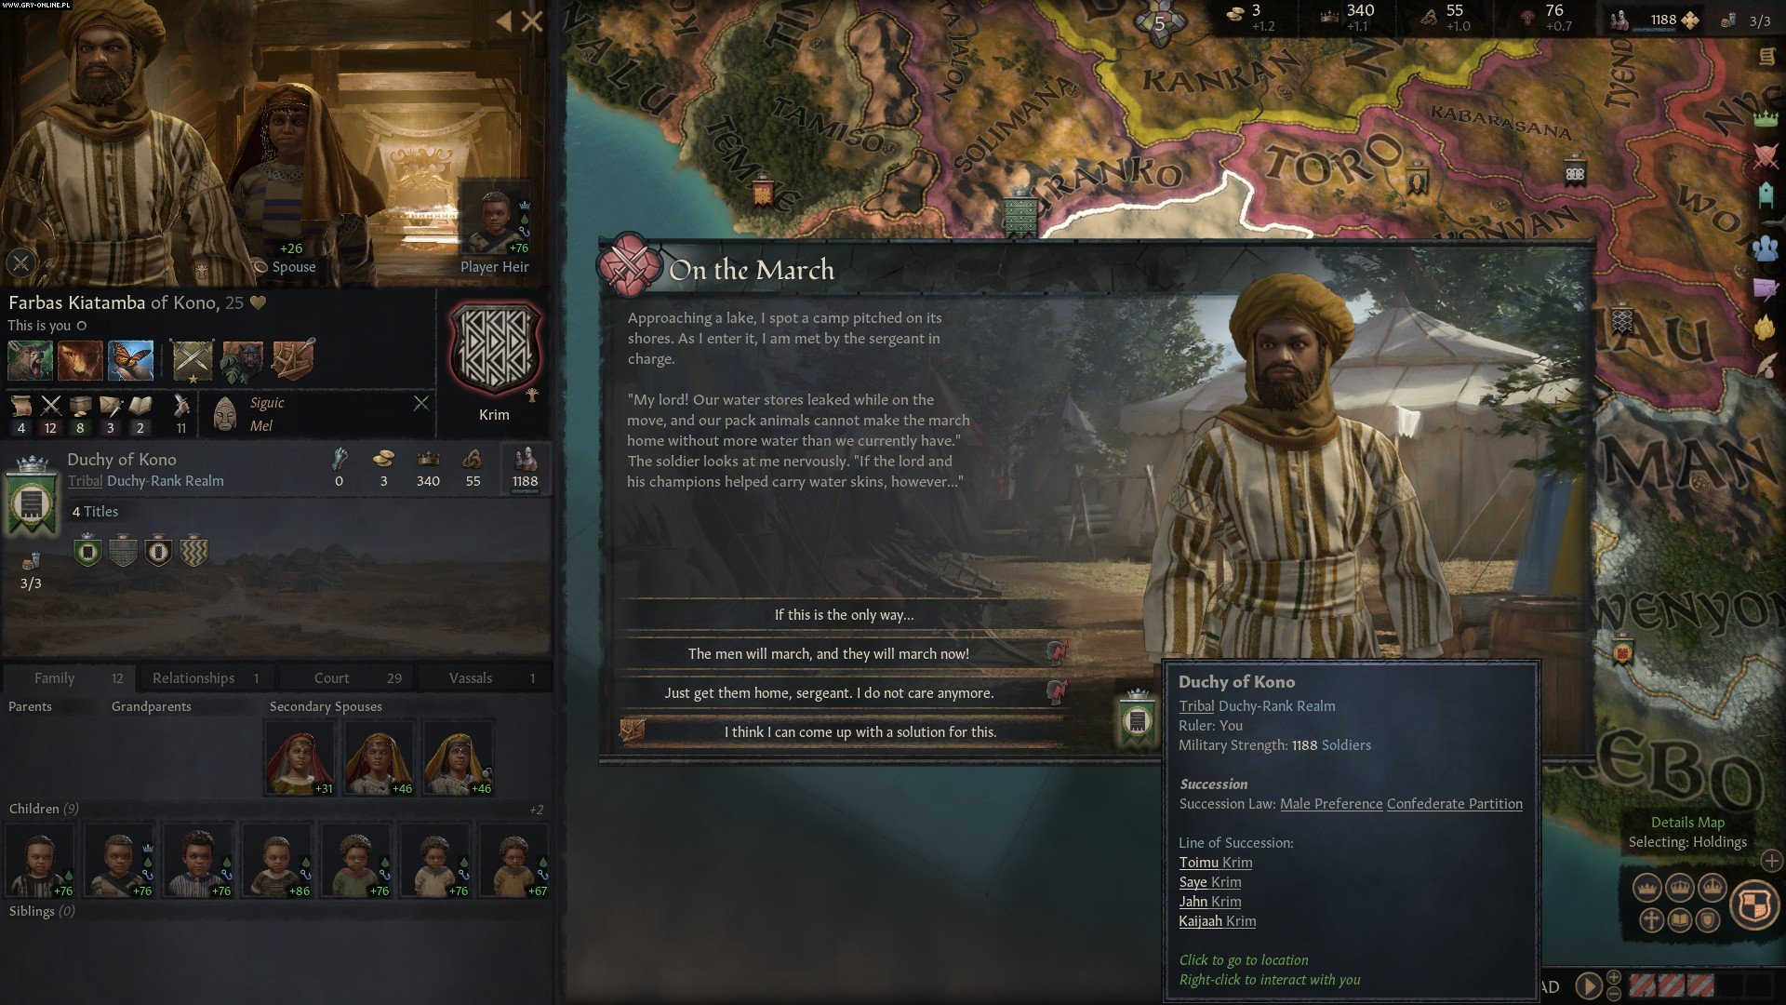Image resolution: width=1786 pixels, height=1005 pixels.
Task: Click the butterfly trait icon
Action: [x=130, y=360]
